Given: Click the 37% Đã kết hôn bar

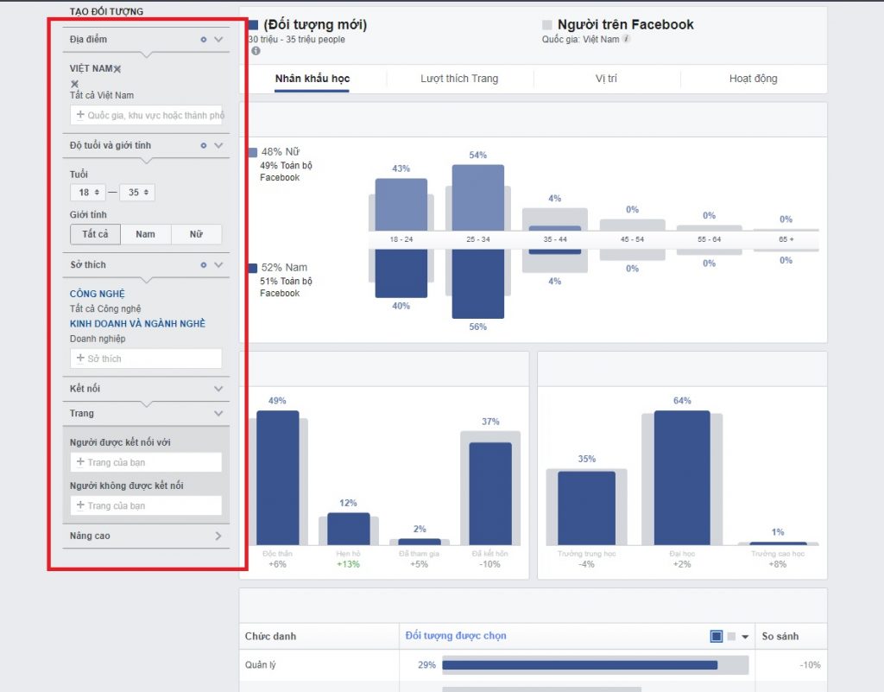Looking at the screenshot, I should (x=490, y=493).
